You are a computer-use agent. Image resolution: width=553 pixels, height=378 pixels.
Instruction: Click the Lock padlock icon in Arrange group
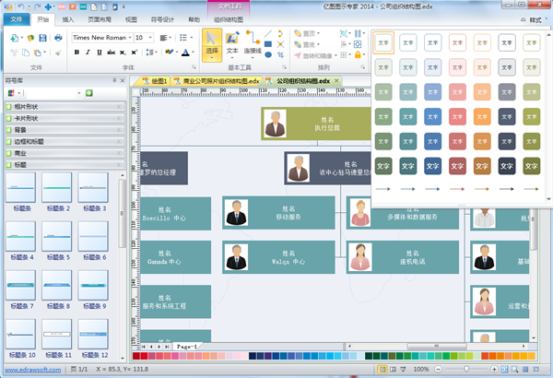pyautogui.click(x=358, y=54)
